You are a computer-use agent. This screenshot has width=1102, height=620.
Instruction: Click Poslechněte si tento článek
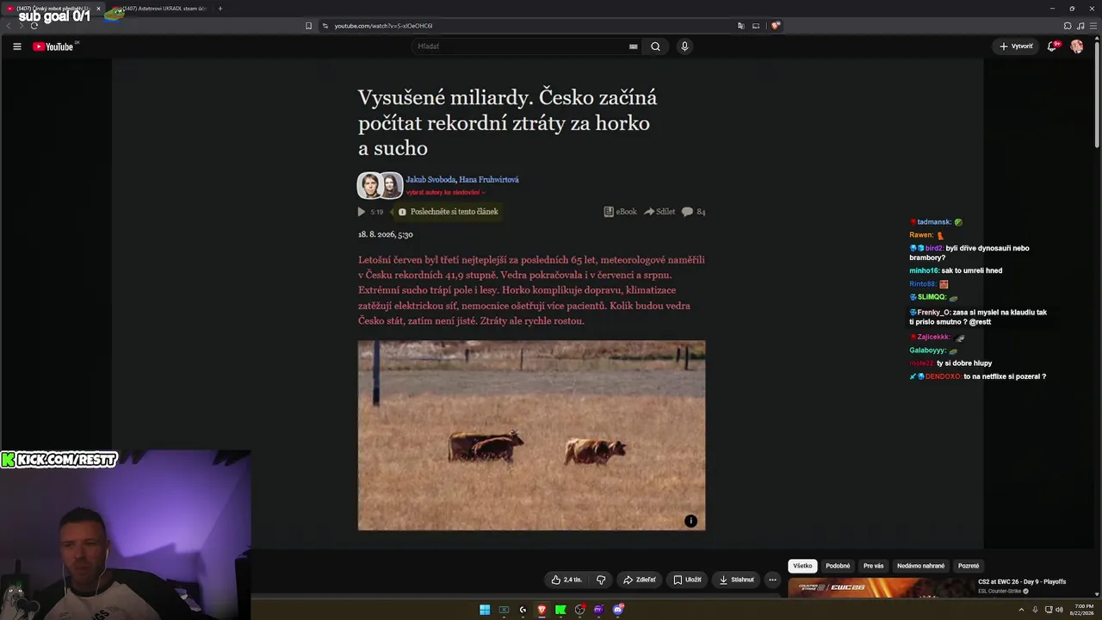tap(448, 212)
